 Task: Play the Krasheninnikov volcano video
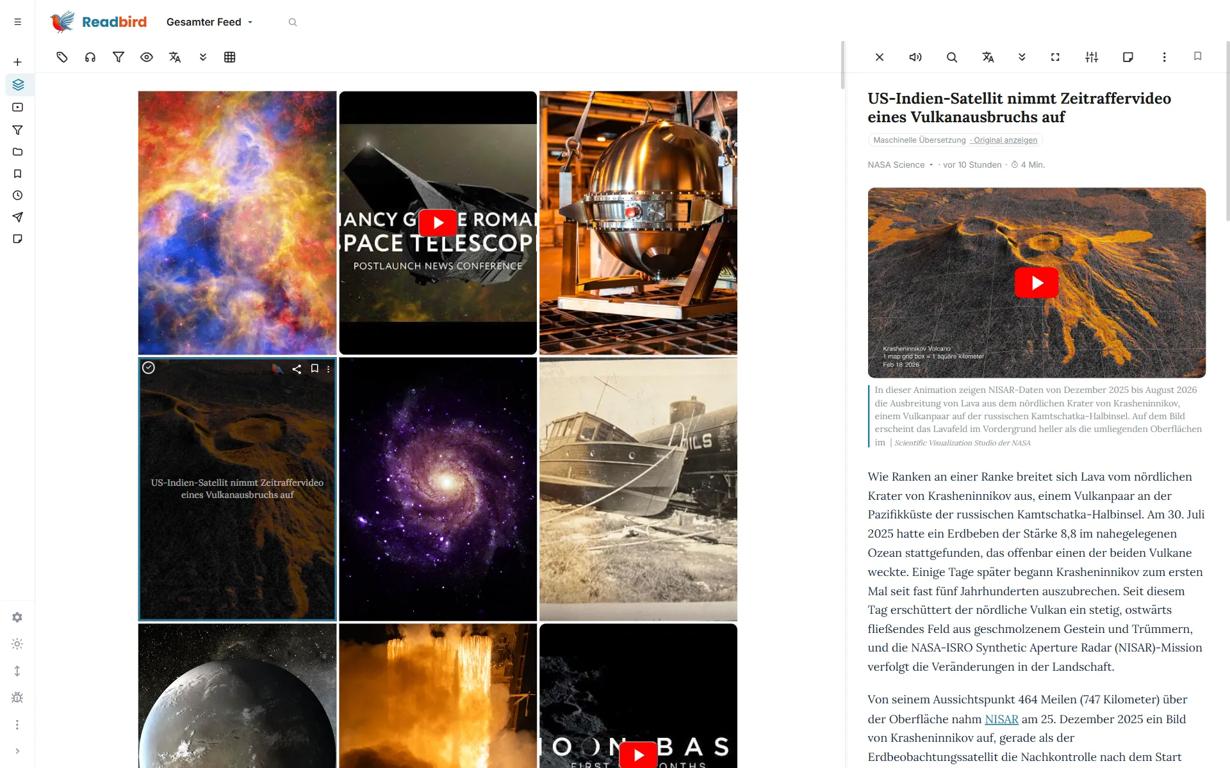tap(1036, 283)
